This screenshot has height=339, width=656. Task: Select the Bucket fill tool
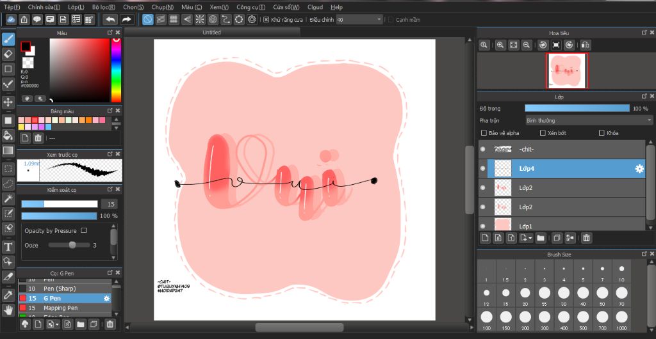point(8,135)
